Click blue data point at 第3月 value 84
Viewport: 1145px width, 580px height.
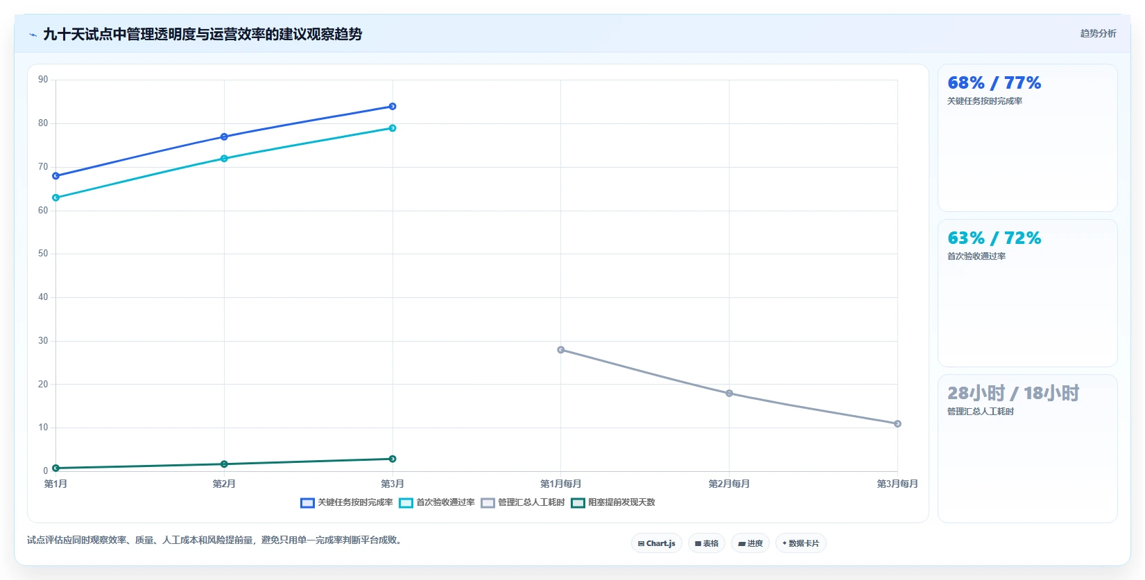pyautogui.click(x=393, y=107)
